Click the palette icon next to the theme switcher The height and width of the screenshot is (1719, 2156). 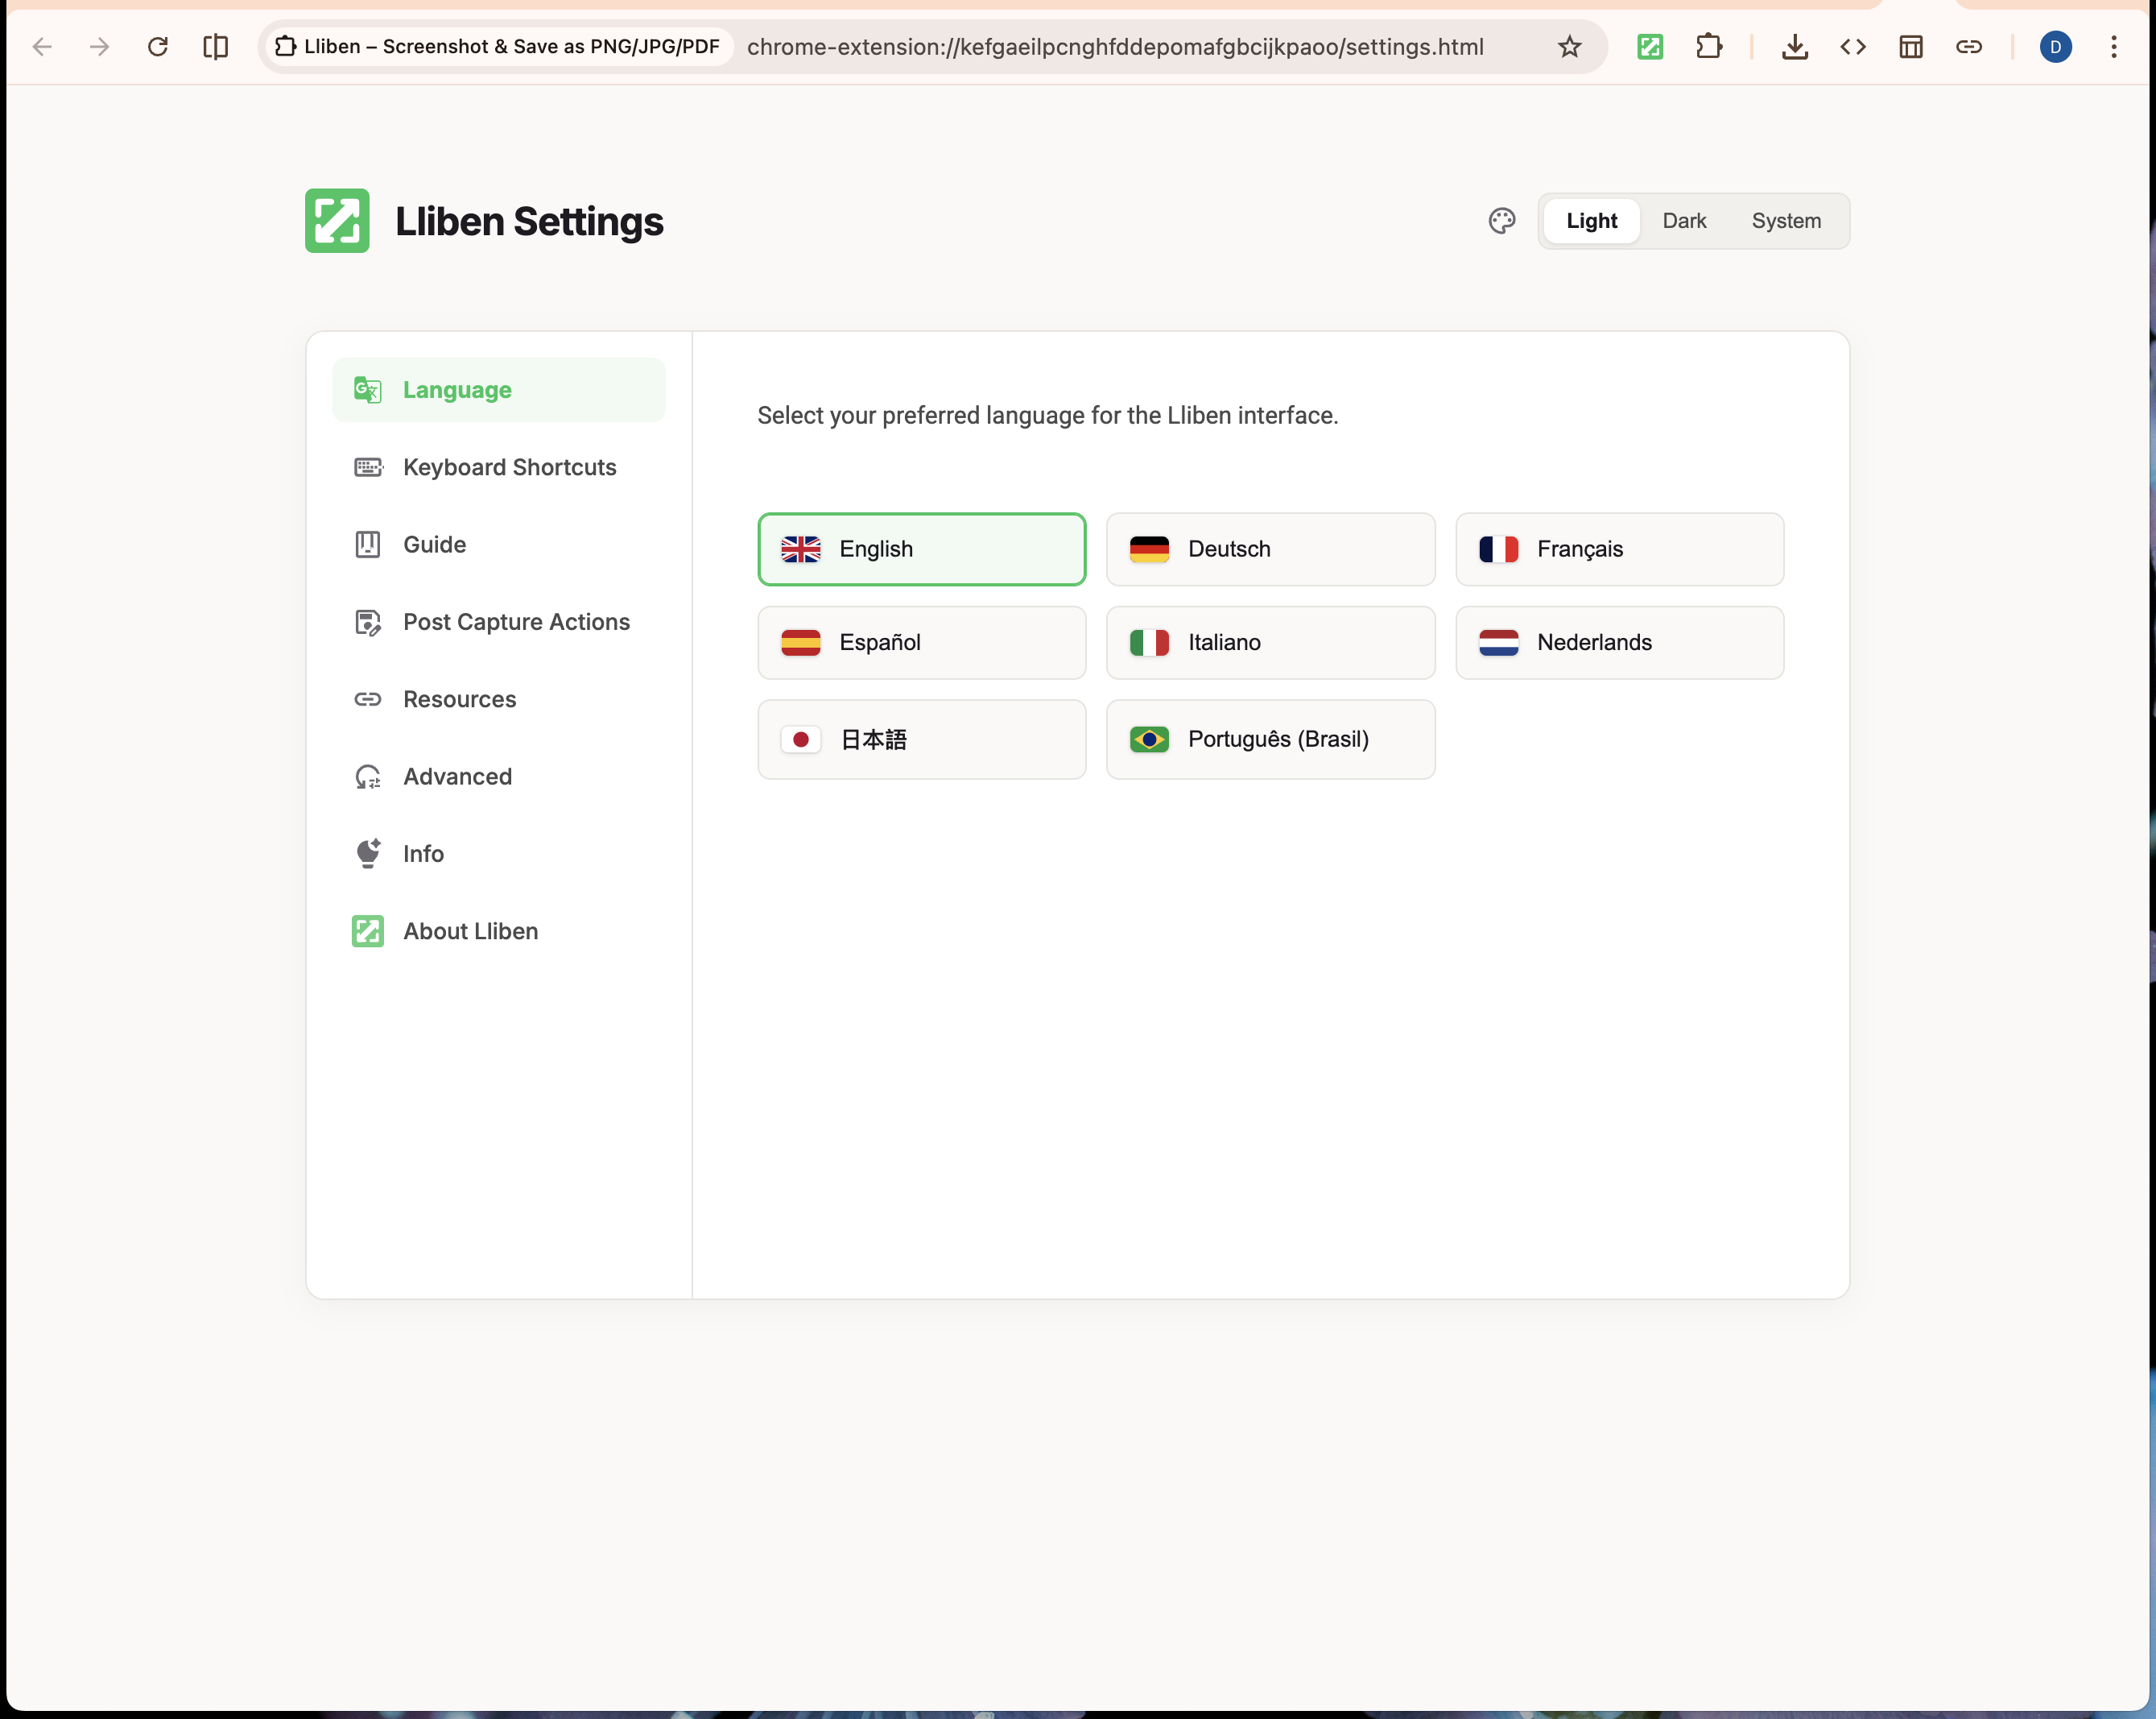click(x=1501, y=220)
